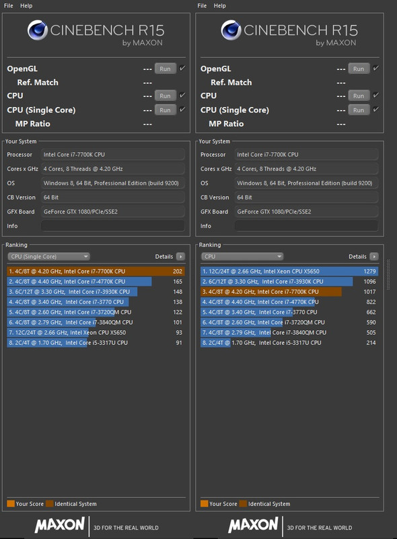The height and width of the screenshot is (539, 397).
Task: Click Cinebench logo sphere in left window
Action: point(38,30)
